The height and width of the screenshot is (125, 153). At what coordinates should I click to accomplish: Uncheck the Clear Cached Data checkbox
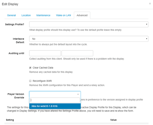point(31,68)
